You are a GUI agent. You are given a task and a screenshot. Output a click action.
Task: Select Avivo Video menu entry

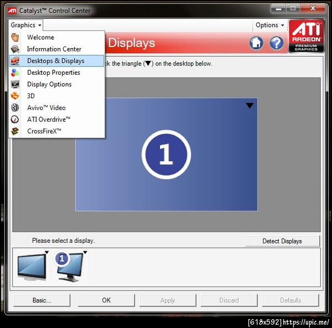click(x=57, y=108)
